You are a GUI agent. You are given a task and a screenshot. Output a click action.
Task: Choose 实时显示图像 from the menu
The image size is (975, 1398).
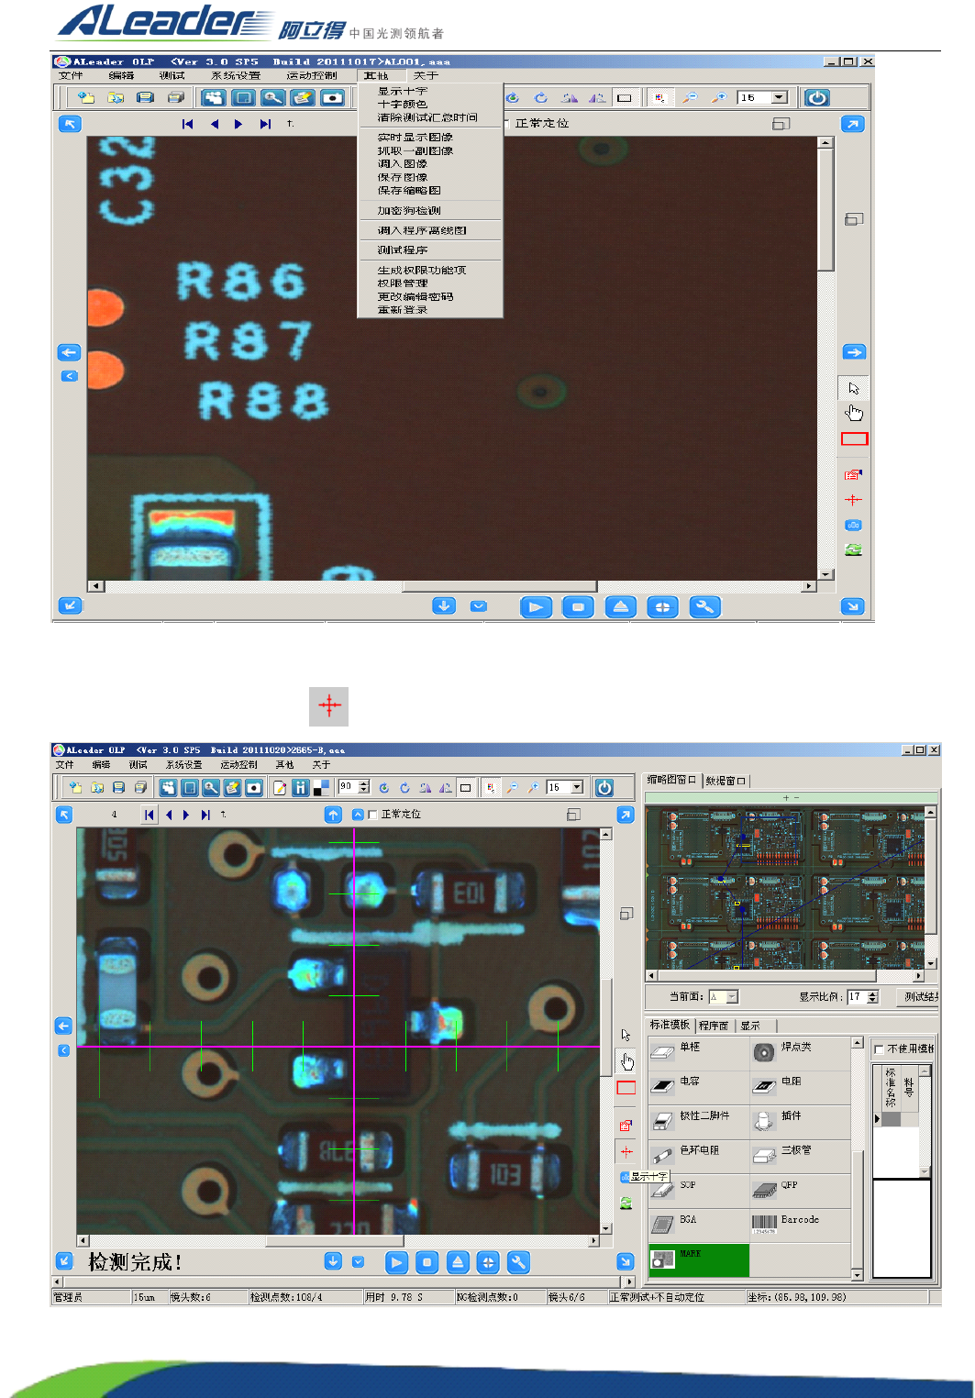[x=415, y=138]
